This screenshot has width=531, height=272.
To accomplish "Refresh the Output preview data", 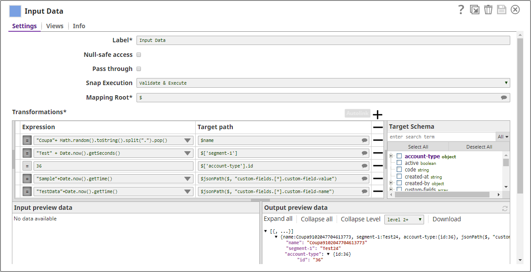I will coord(505,209).
